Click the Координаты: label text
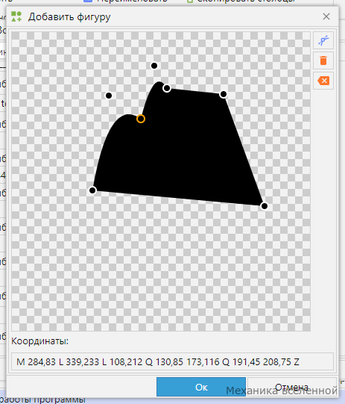This screenshot has width=345, height=404. (39, 341)
